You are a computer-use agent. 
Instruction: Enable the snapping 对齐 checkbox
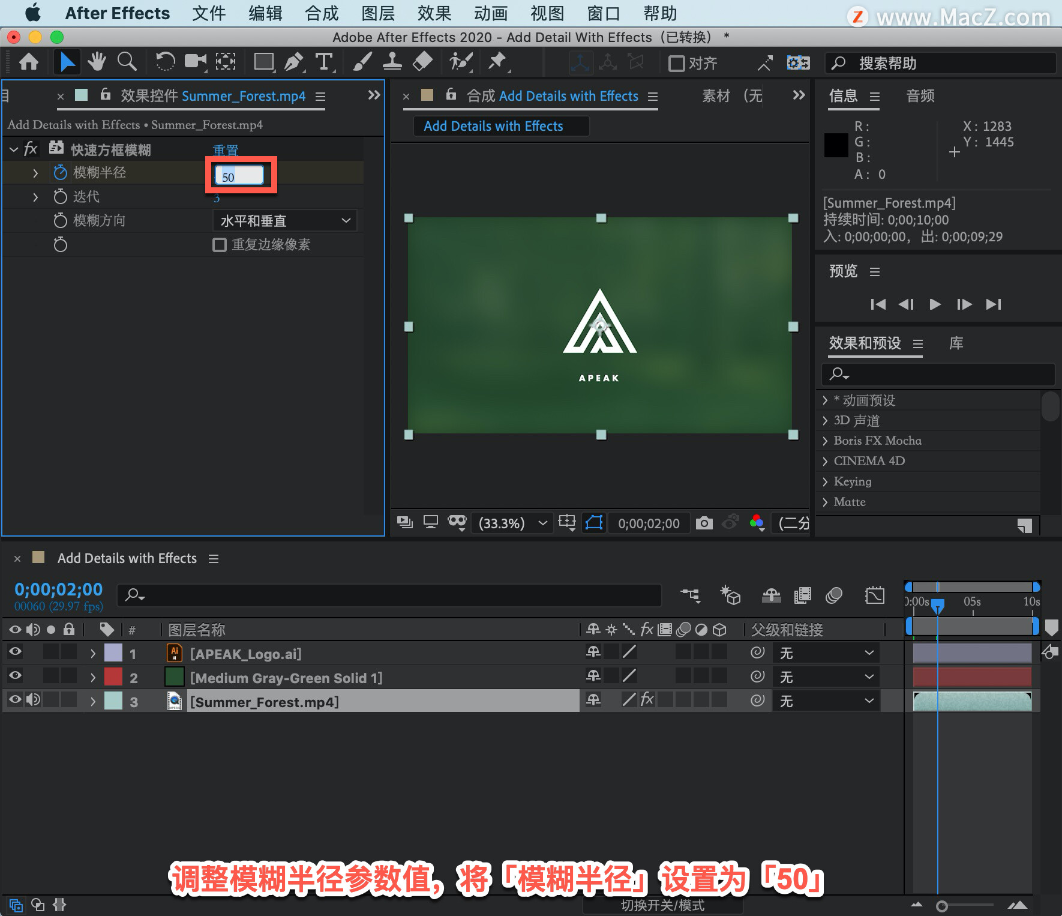[677, 63]
